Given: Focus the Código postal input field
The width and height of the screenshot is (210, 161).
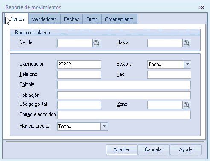Looking at the screenshot, I should [x=79, y=105].
